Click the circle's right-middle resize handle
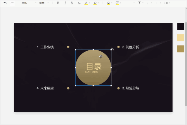Image resolution: width=187 pixels, height=125 pixels. pos(111,68)
